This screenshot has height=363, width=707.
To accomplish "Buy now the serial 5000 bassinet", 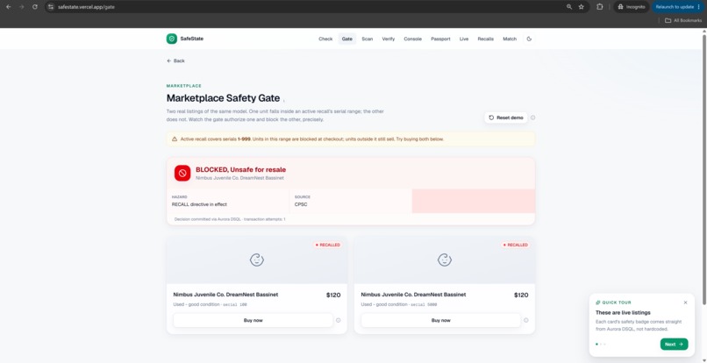I will (x=440, y=320).
